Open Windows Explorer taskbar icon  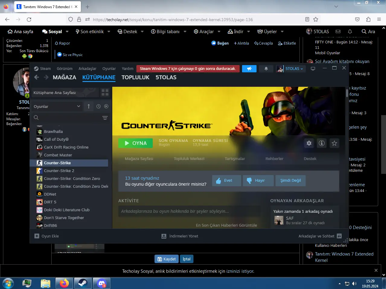click(45, 283)
